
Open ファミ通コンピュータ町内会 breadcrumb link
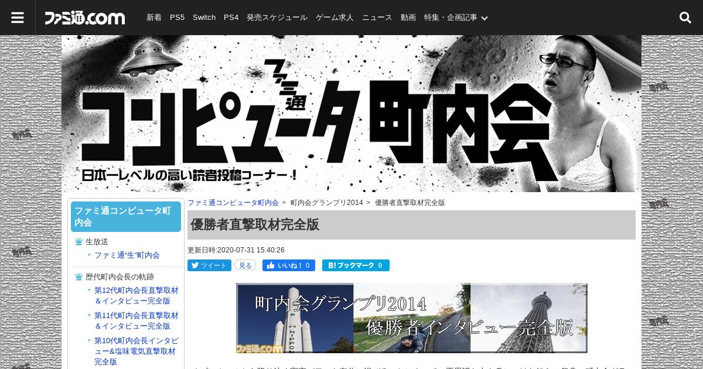233,203
